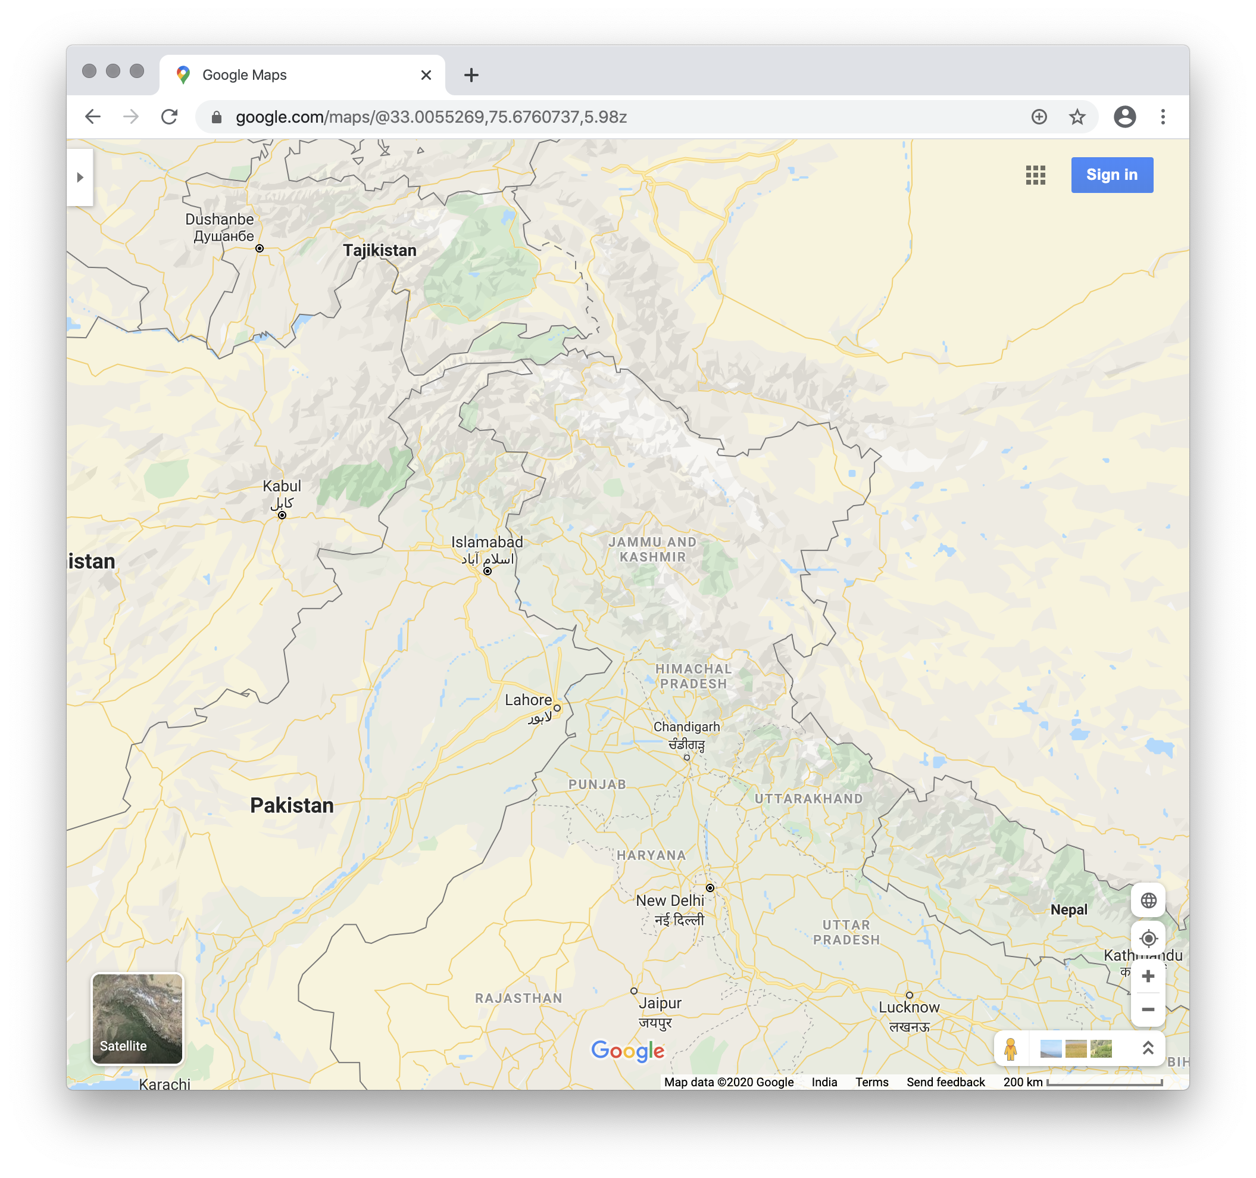Show your current location on the map
This screenshot has width=1256, height=1178.
coord(1148,939)
